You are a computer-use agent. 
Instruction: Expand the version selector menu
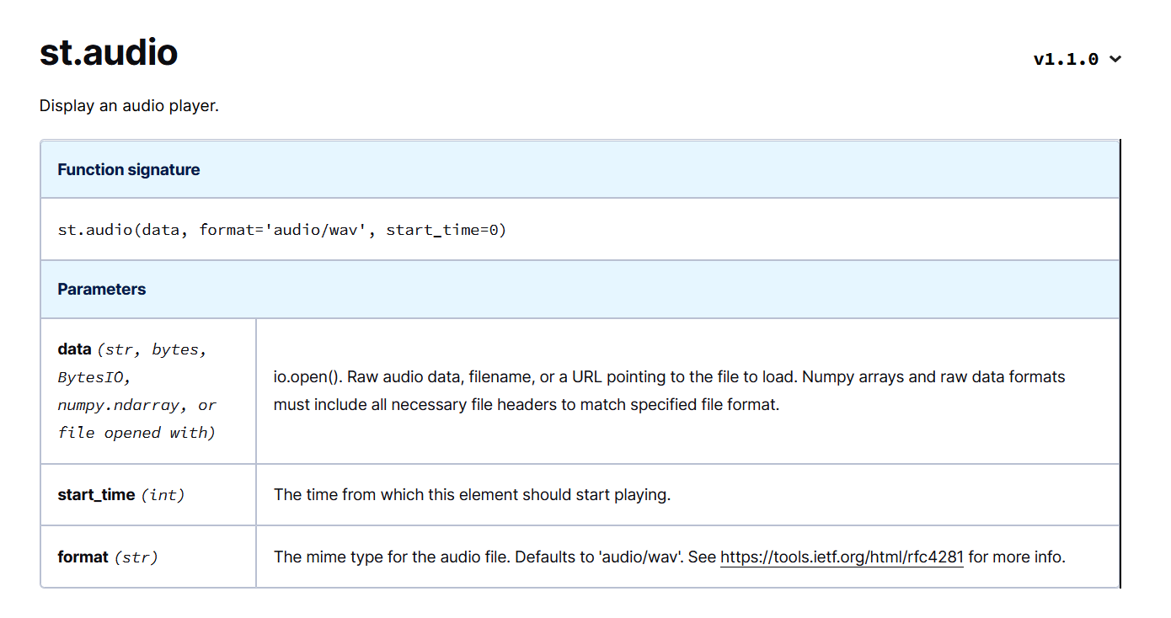coord(1077,59)
